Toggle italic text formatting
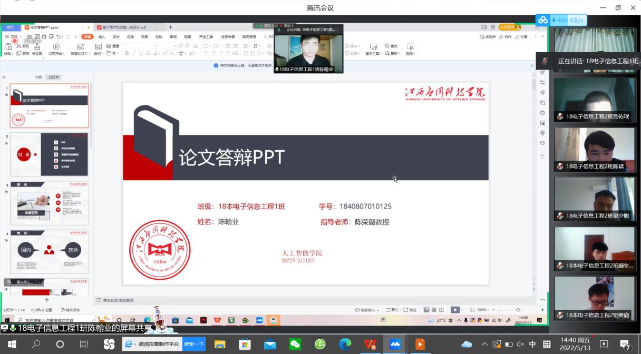 (134, 53)
